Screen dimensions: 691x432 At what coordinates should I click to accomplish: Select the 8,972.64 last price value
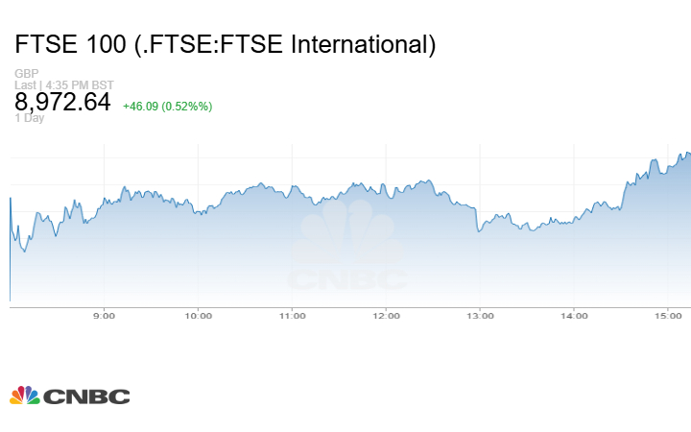(x=62, y=102)
